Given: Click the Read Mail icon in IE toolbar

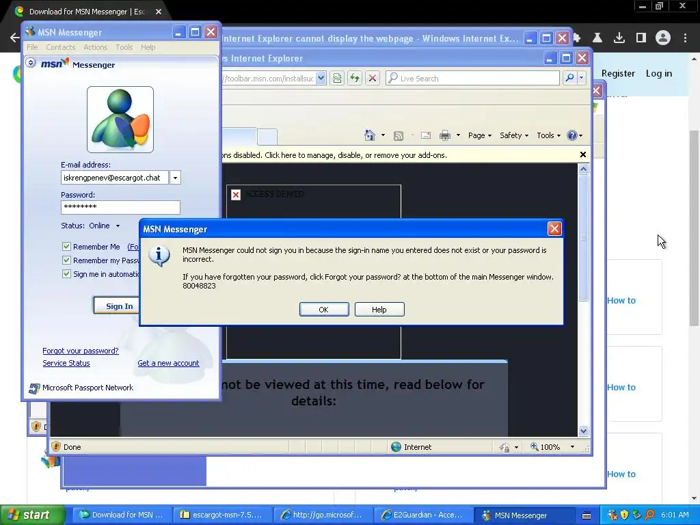Looking at the screenshot, I should point(426,136).
